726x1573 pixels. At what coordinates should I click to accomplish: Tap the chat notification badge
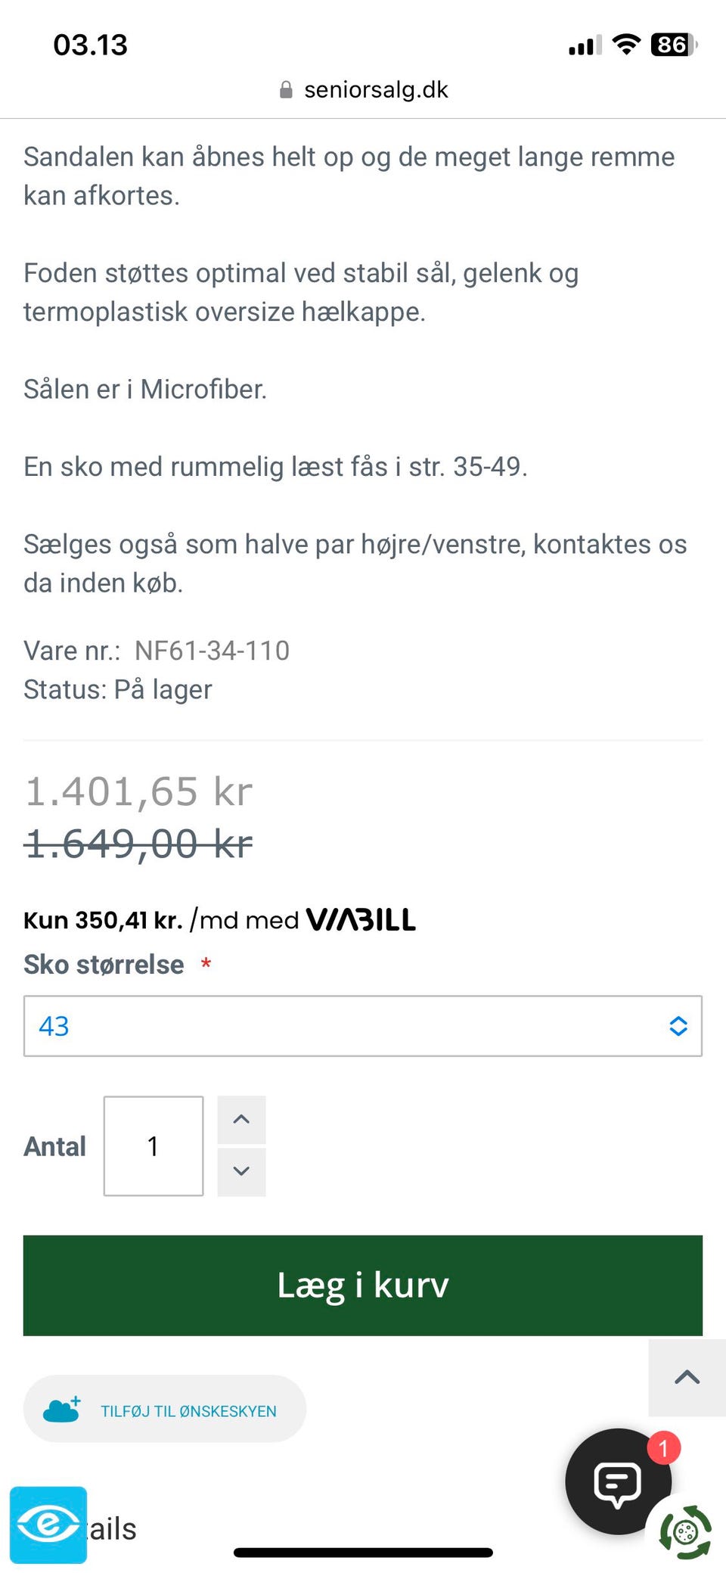click(x=663, y=1448)
